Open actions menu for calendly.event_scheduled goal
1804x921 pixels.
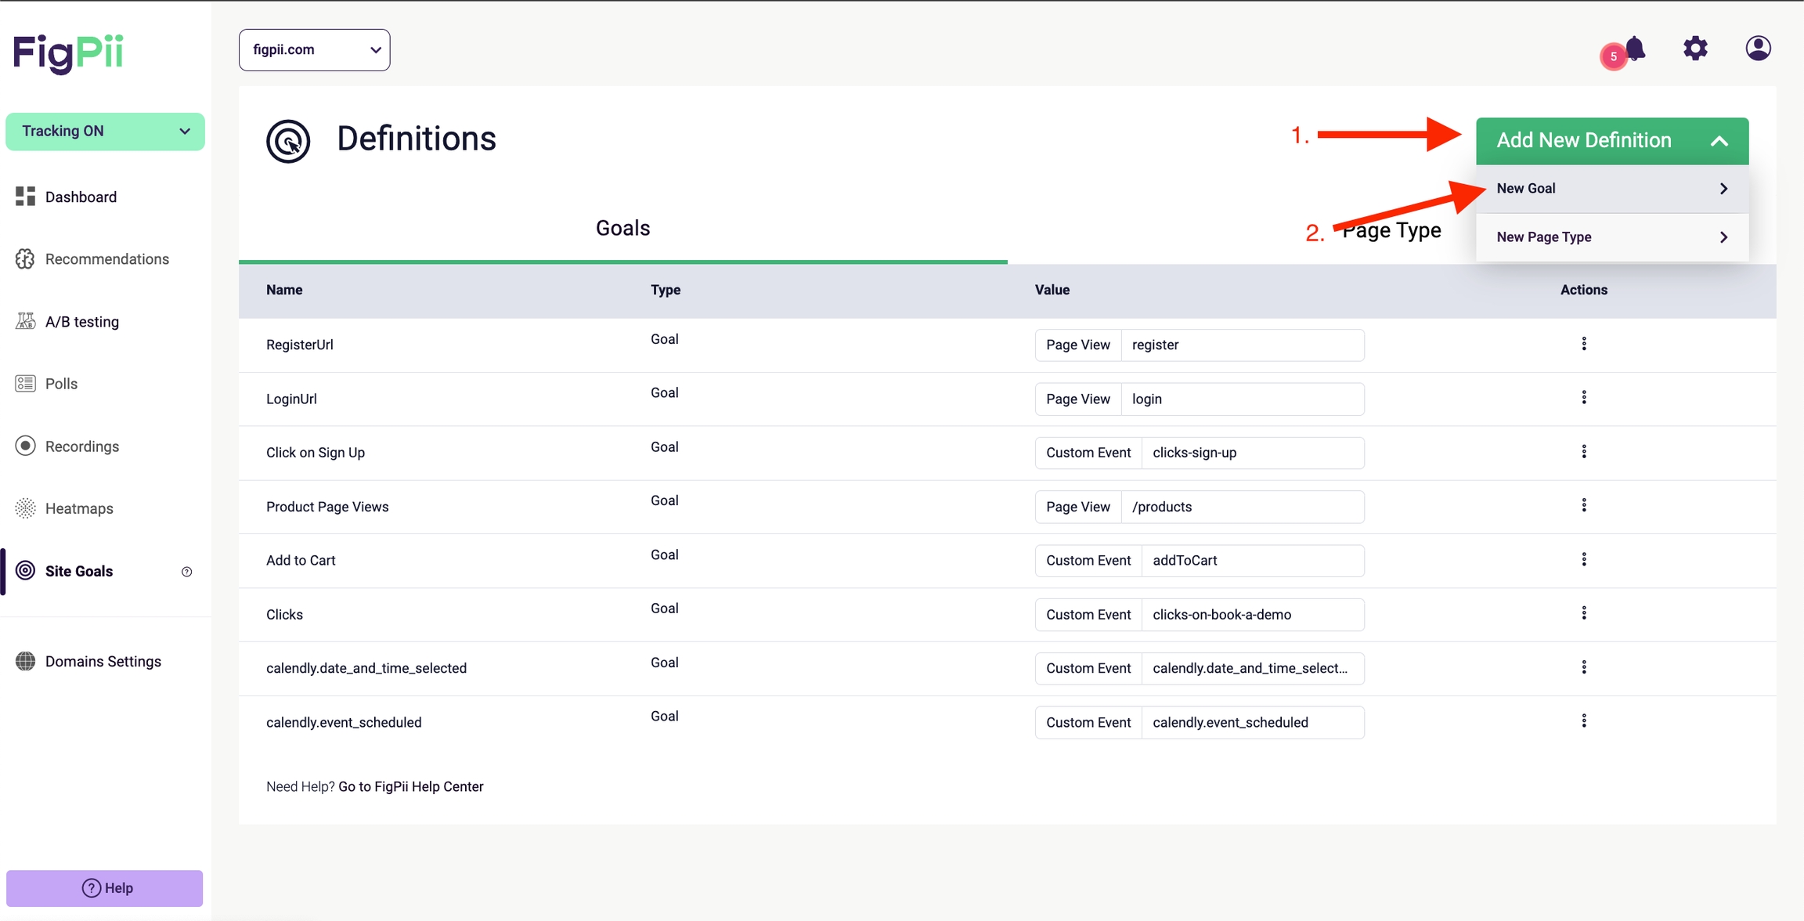click(1584, 721)
